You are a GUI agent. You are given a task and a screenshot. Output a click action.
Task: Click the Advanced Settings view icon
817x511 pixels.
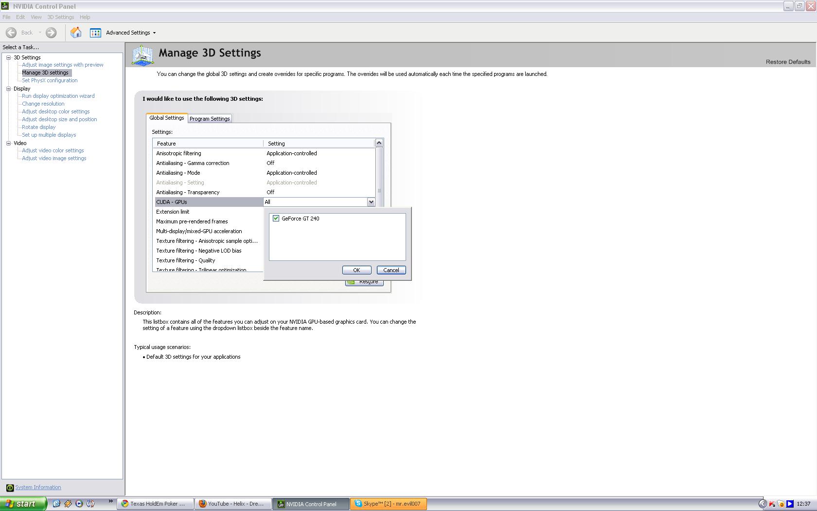pyautogui.click(x=95, y=33)
